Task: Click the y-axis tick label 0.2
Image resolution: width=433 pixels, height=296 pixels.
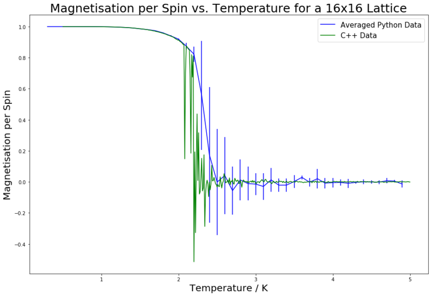Action: click(x=22, y=152)
